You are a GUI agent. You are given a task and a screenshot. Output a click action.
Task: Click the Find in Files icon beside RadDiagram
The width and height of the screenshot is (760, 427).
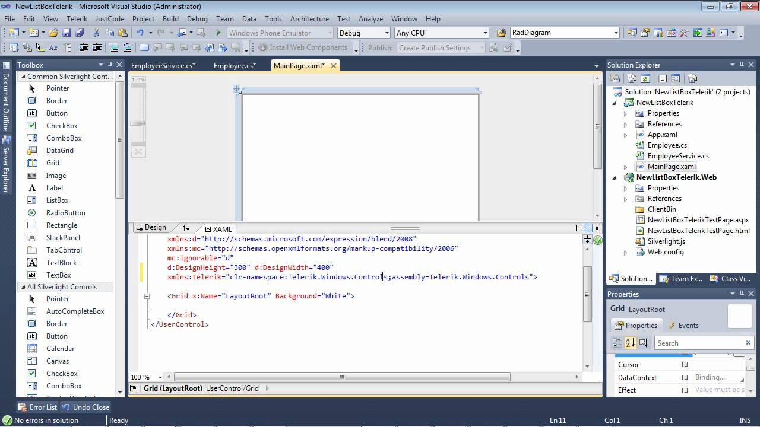click(502, 33)
